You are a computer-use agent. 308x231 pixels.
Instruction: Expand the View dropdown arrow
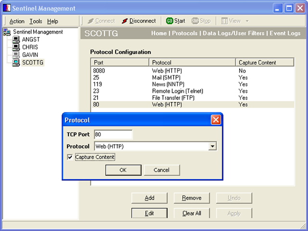tap(247, 21)
